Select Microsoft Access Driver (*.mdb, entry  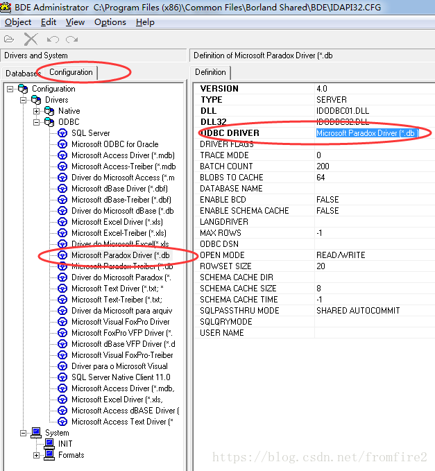pos(123,388)
